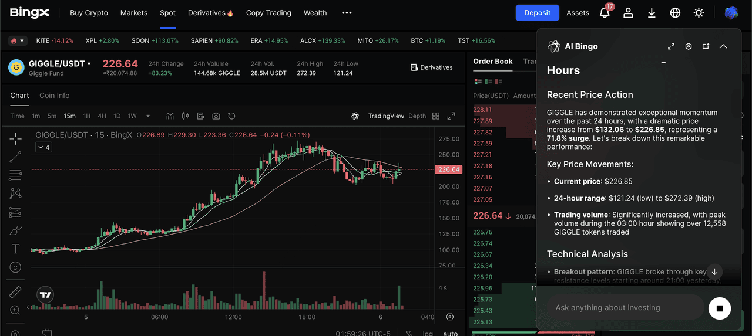752x336 pixels.
Task: Open the Markets menu
Action: click(134, 12)
